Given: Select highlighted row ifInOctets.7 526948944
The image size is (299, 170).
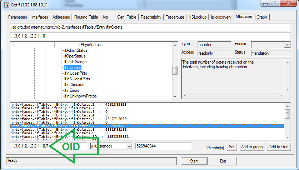Looking at the screenshot, I should (147, 126).
